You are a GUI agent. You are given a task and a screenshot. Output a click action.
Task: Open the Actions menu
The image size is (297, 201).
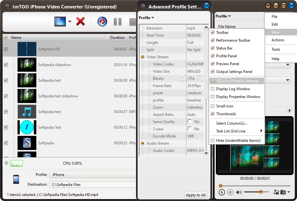point(278,40)
